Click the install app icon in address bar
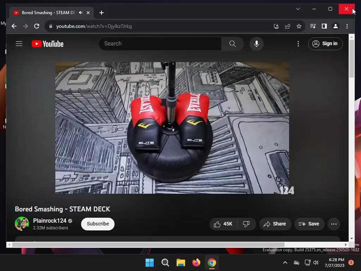The height and width of the screenshot is (271, 361). coord(276,26)
